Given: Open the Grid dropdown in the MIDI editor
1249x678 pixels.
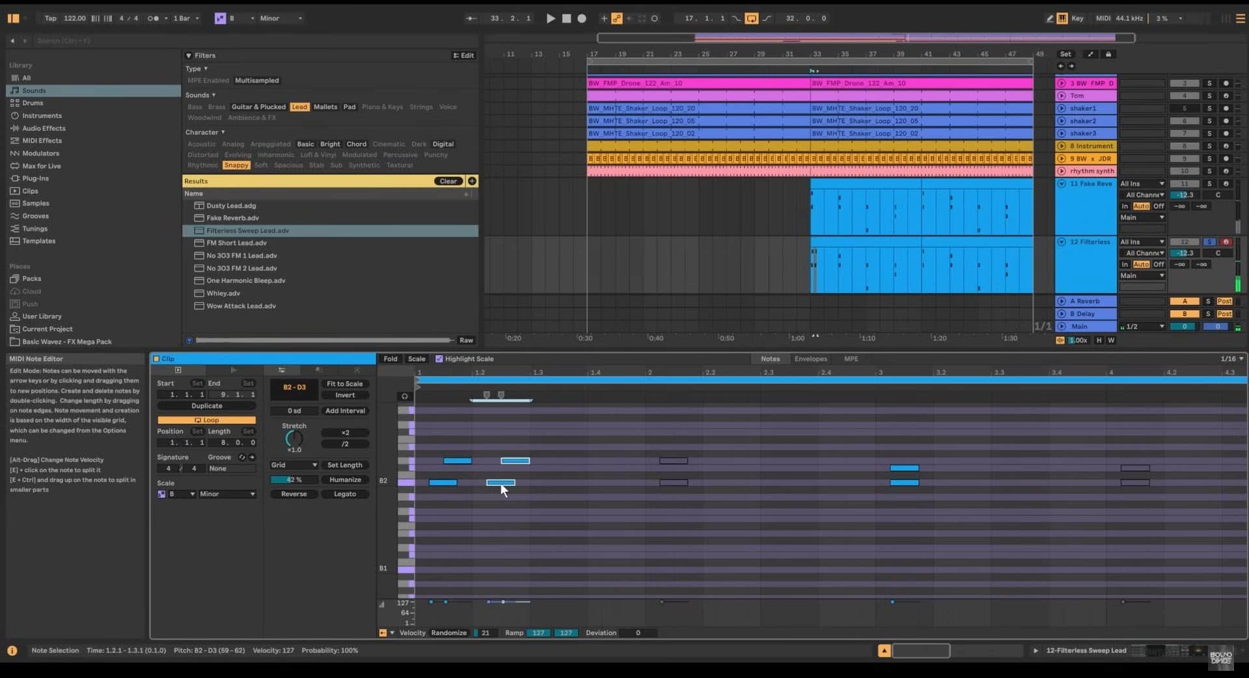Looking at the screenshot, I should [x=294, y=465].
